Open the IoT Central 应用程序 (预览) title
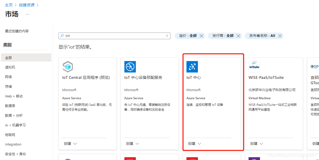Screen dimensions: 319x160 [x=86, y=78]
